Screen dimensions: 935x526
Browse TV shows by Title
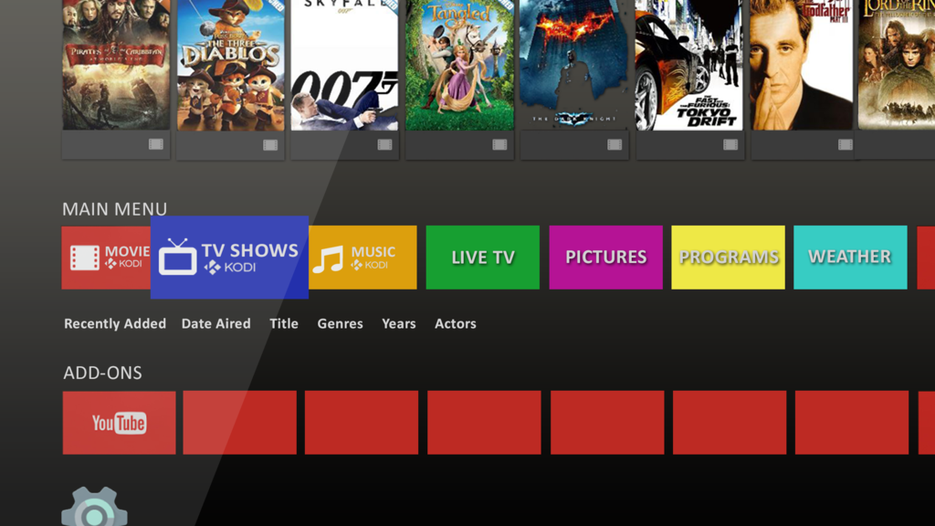tap(284, 324)
